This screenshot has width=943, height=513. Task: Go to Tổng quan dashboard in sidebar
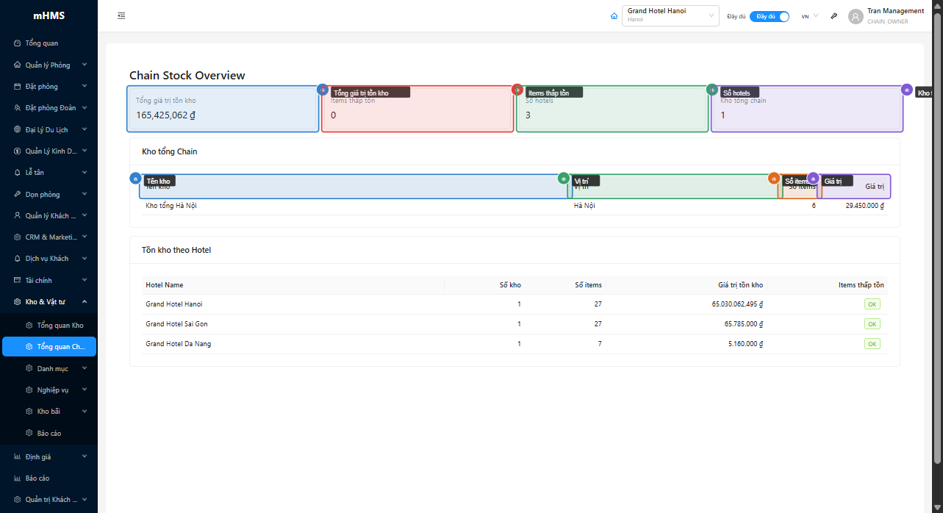click(x=41, y=43)
